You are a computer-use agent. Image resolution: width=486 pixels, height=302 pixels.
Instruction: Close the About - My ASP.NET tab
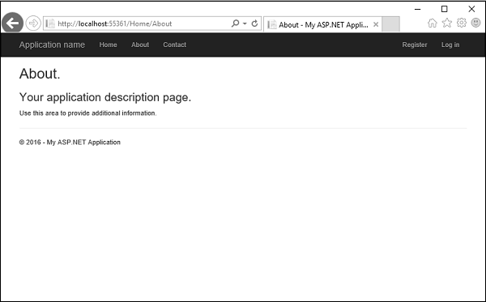coord(376,24)
